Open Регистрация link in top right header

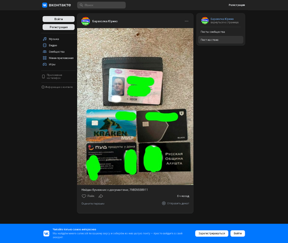[237, 5]
